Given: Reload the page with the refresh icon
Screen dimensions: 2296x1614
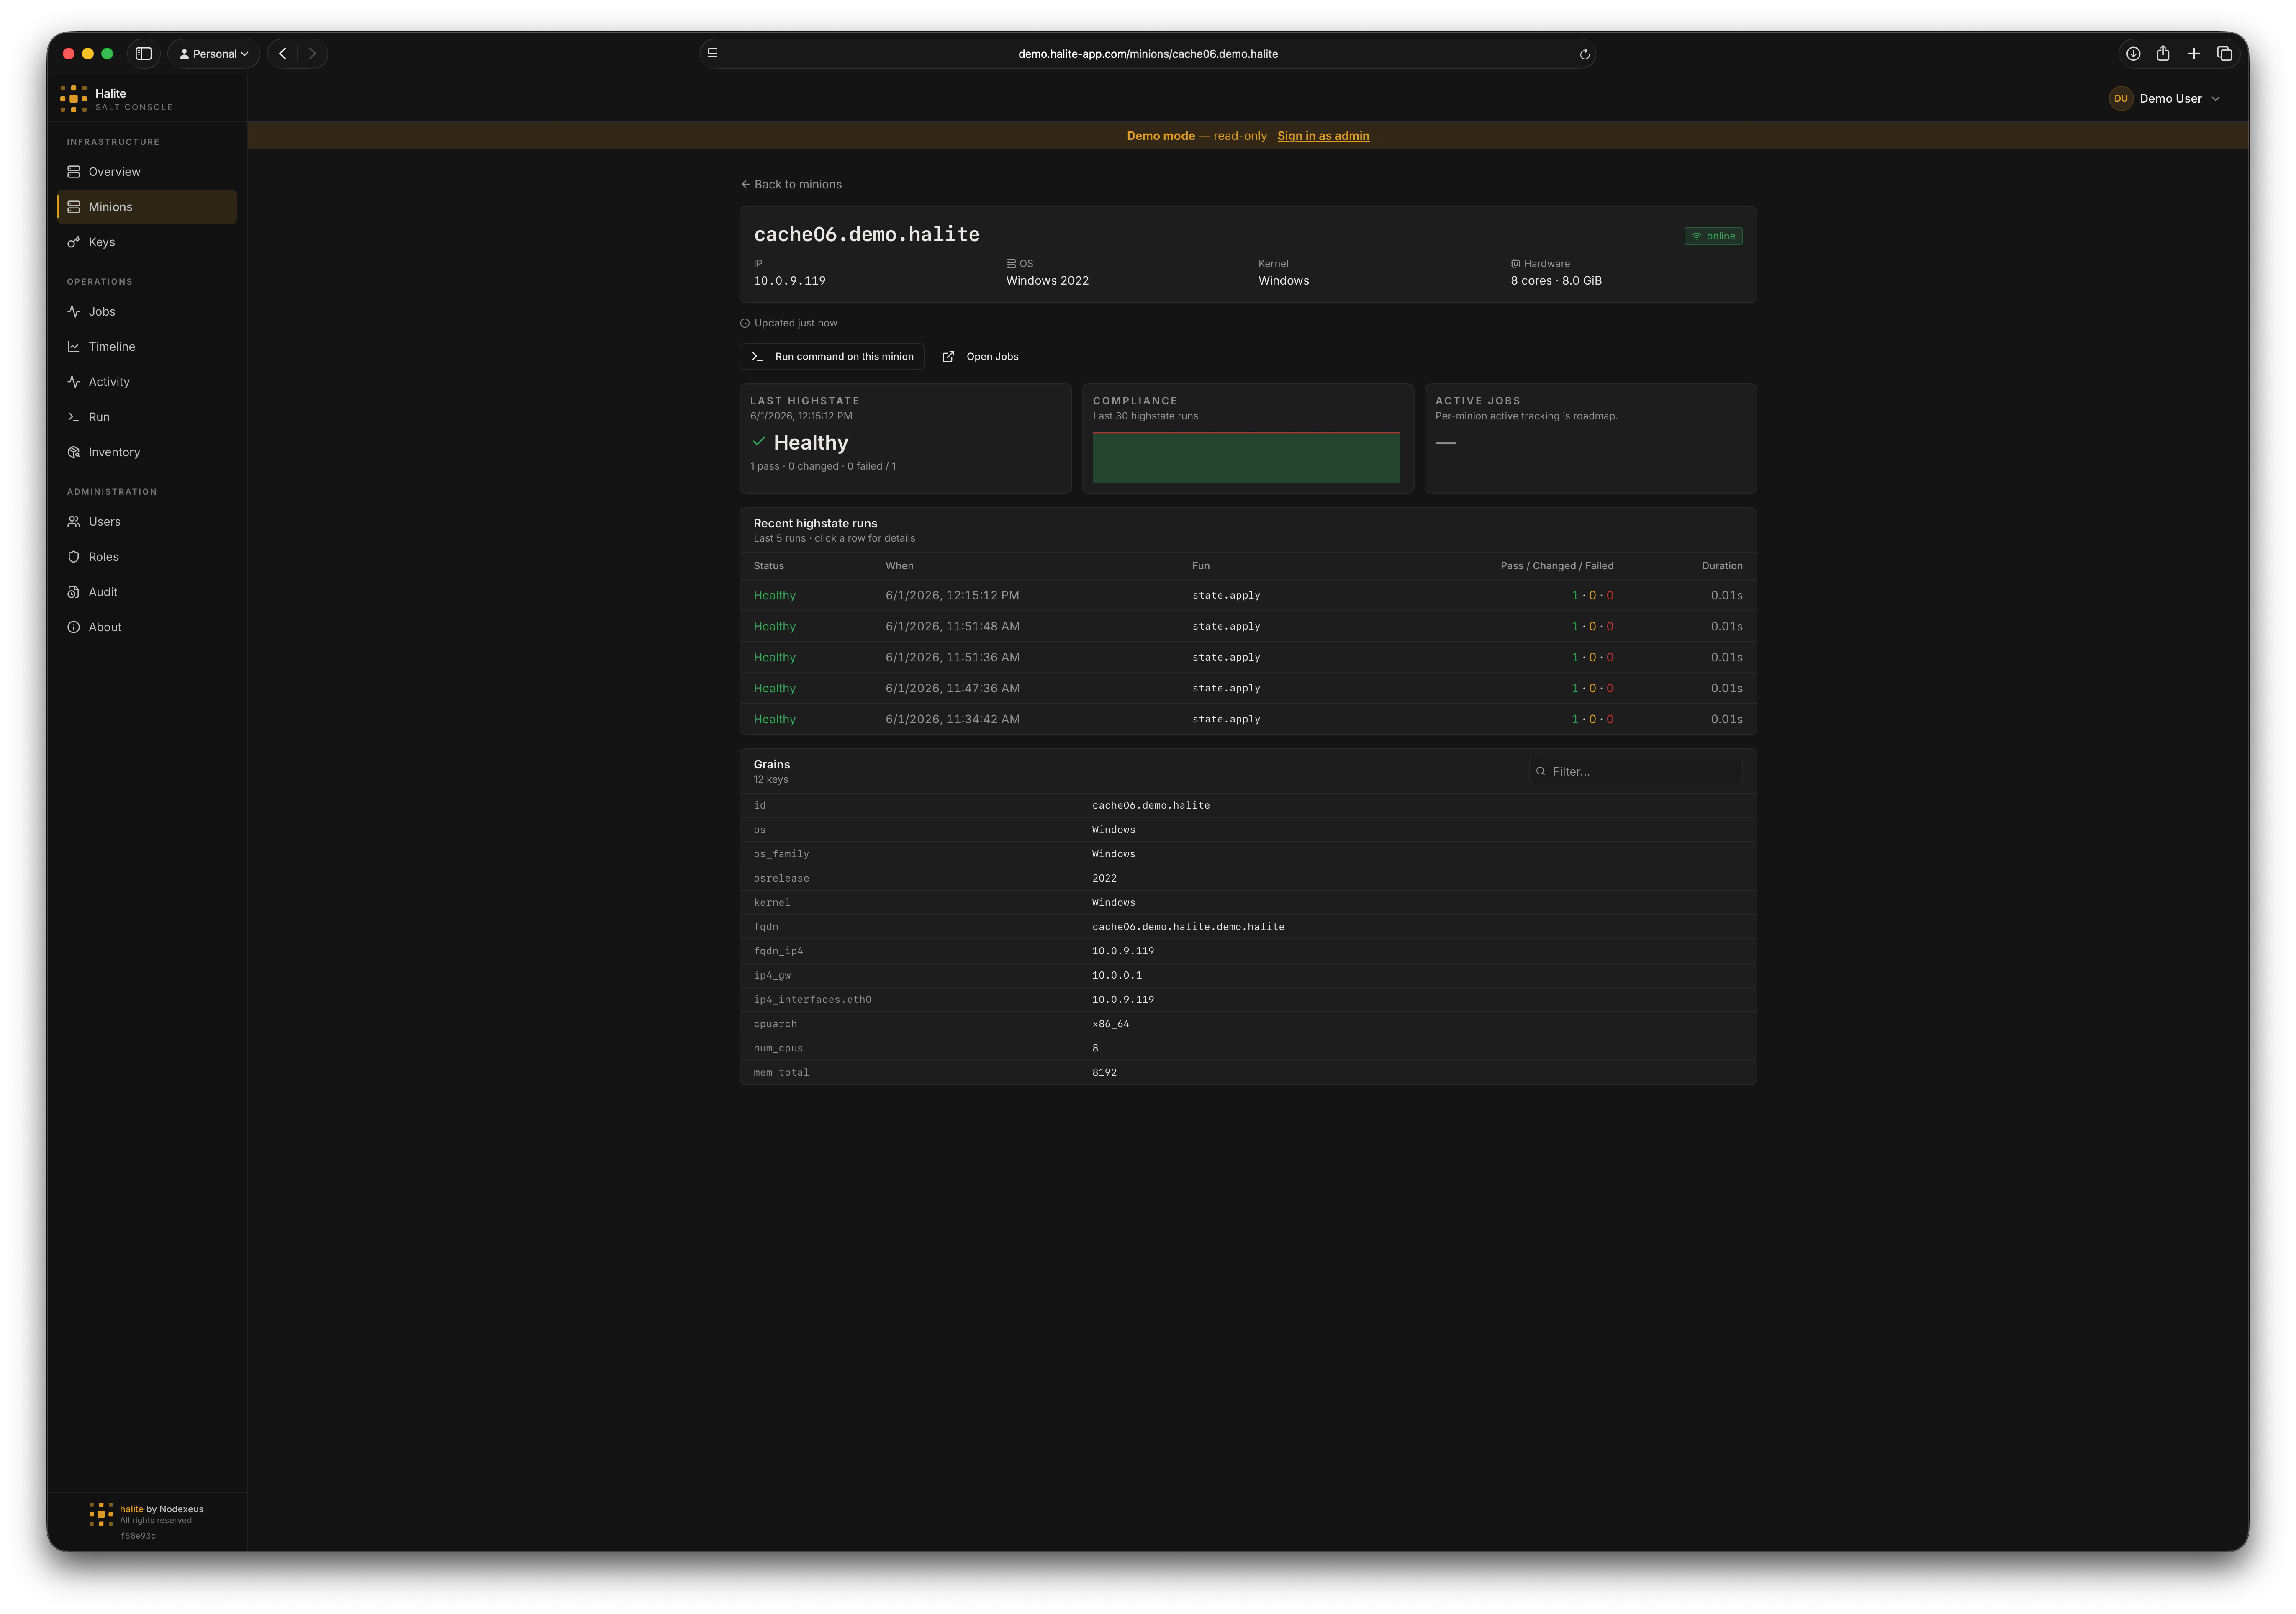Looking at the screenshot, I should click(1584, 54).
